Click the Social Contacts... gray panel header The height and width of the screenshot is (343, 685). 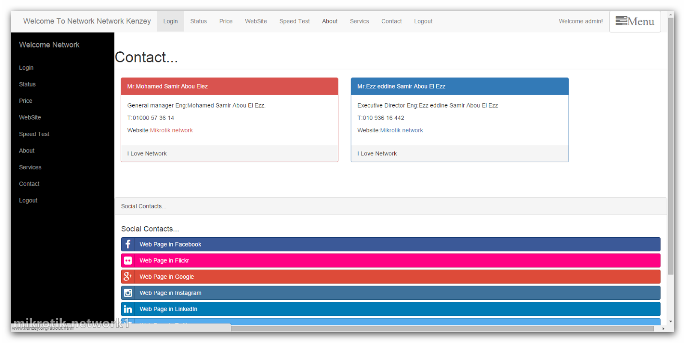pyautogui.click(x=390, y=206)
